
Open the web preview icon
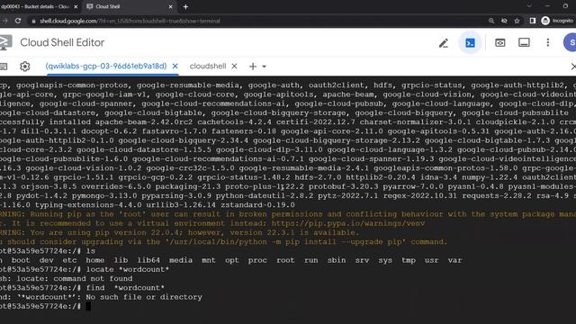pyautogui.click(x=499, y=43)
